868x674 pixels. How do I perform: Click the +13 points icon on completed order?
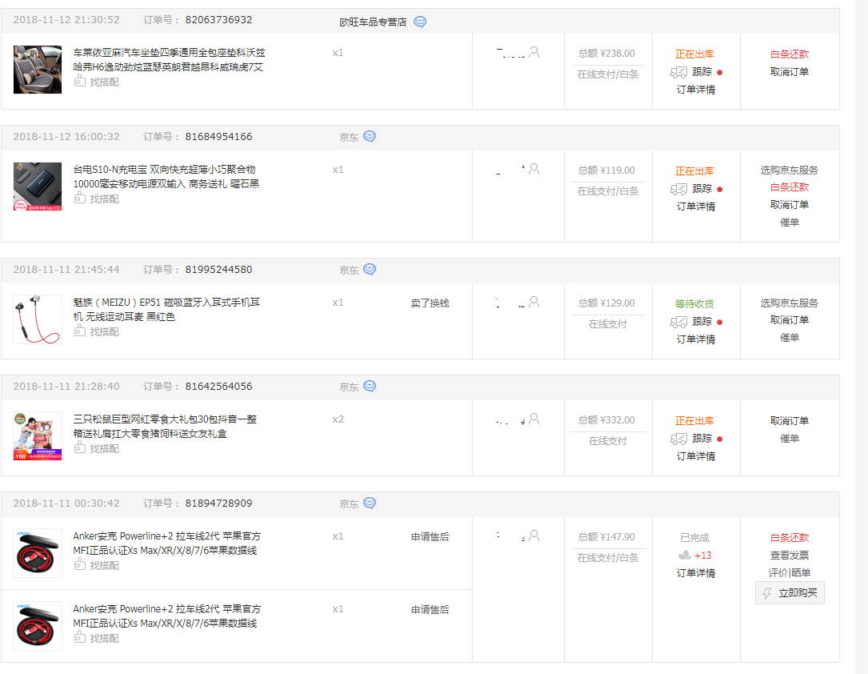click(x=685, y=555)
